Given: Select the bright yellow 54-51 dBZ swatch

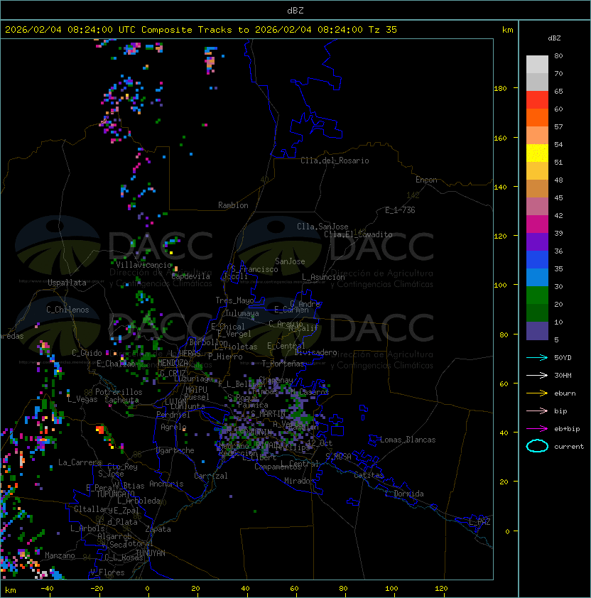Looking at the screenshot, I should (x=537, y=153).
